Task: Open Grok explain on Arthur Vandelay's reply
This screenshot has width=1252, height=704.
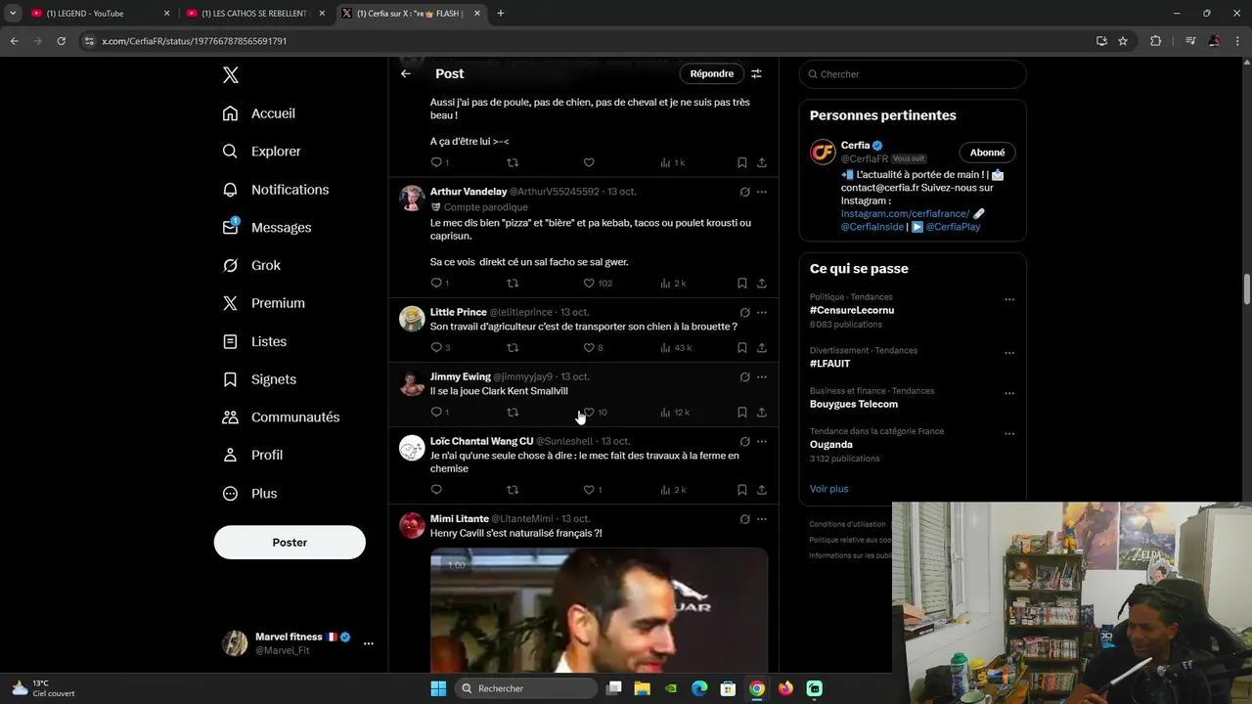Action: click(744, 193)
